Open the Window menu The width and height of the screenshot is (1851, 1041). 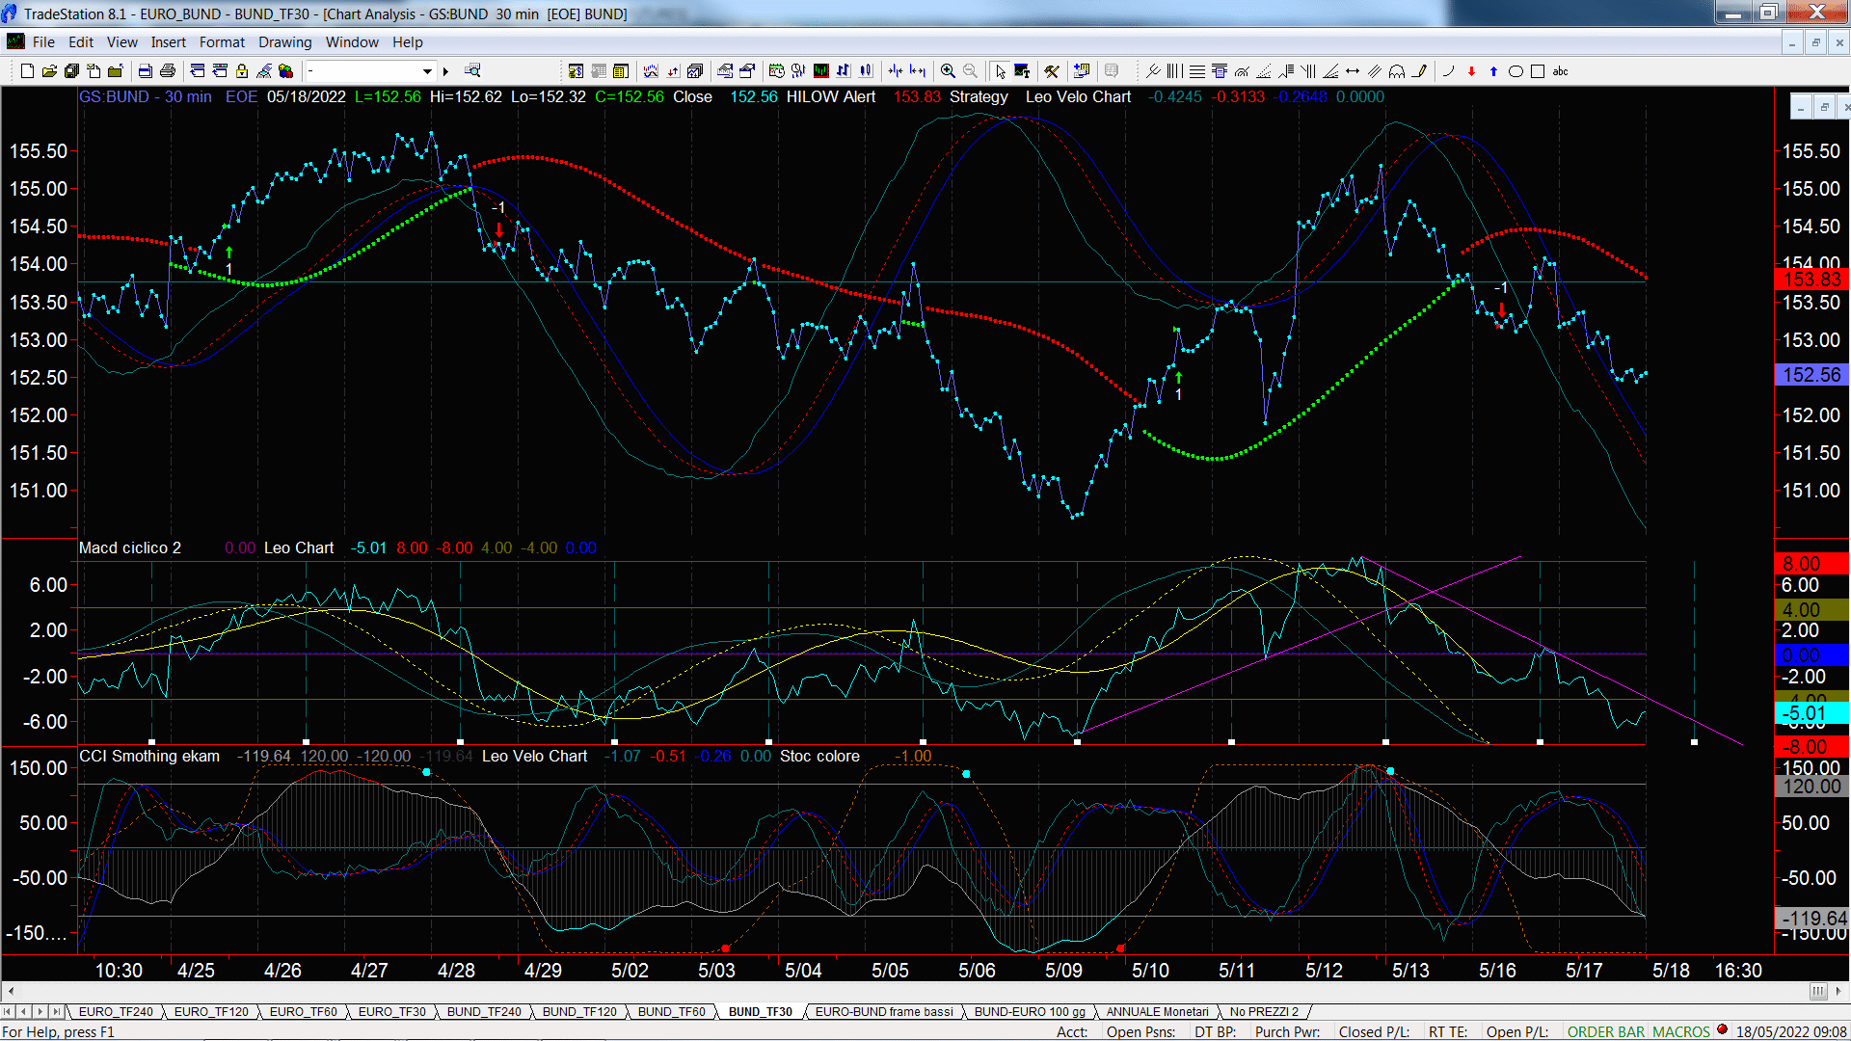tap(352, 41)
